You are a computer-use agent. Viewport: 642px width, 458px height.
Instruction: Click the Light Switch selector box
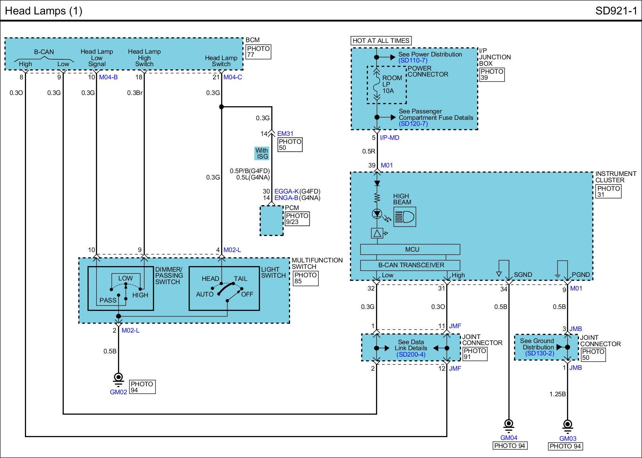pyautogui.click(x=224, y=289)
